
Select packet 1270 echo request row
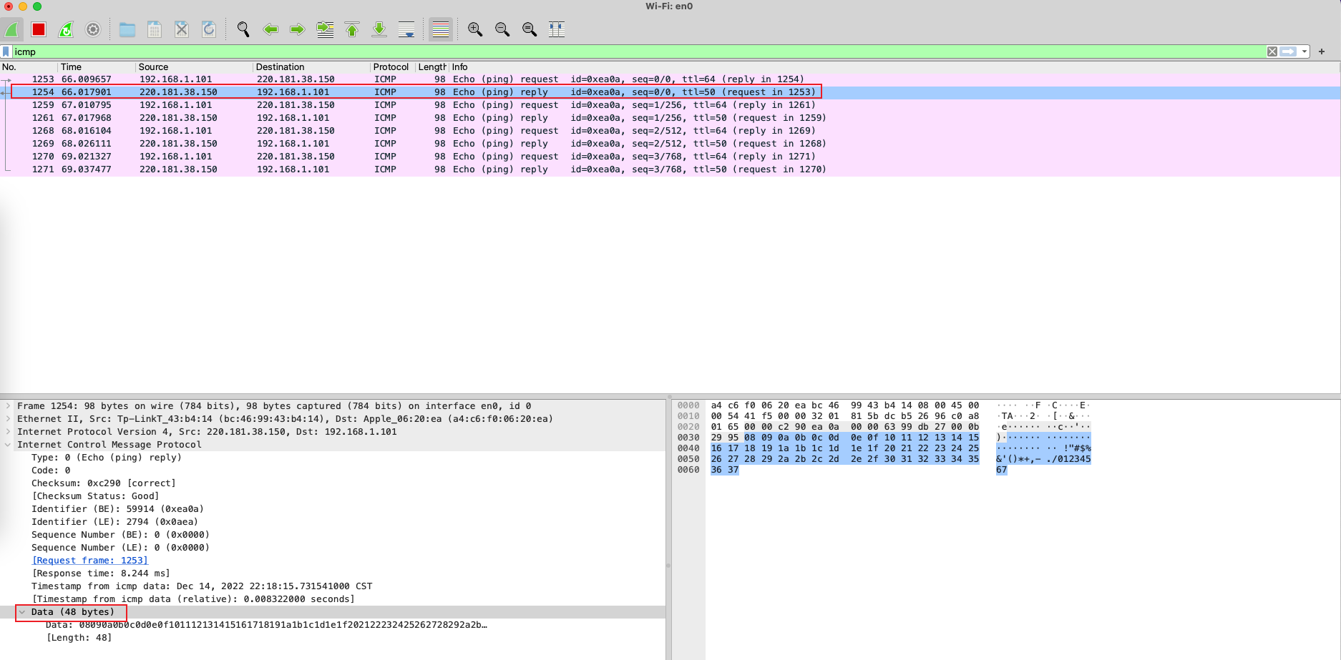670,157
